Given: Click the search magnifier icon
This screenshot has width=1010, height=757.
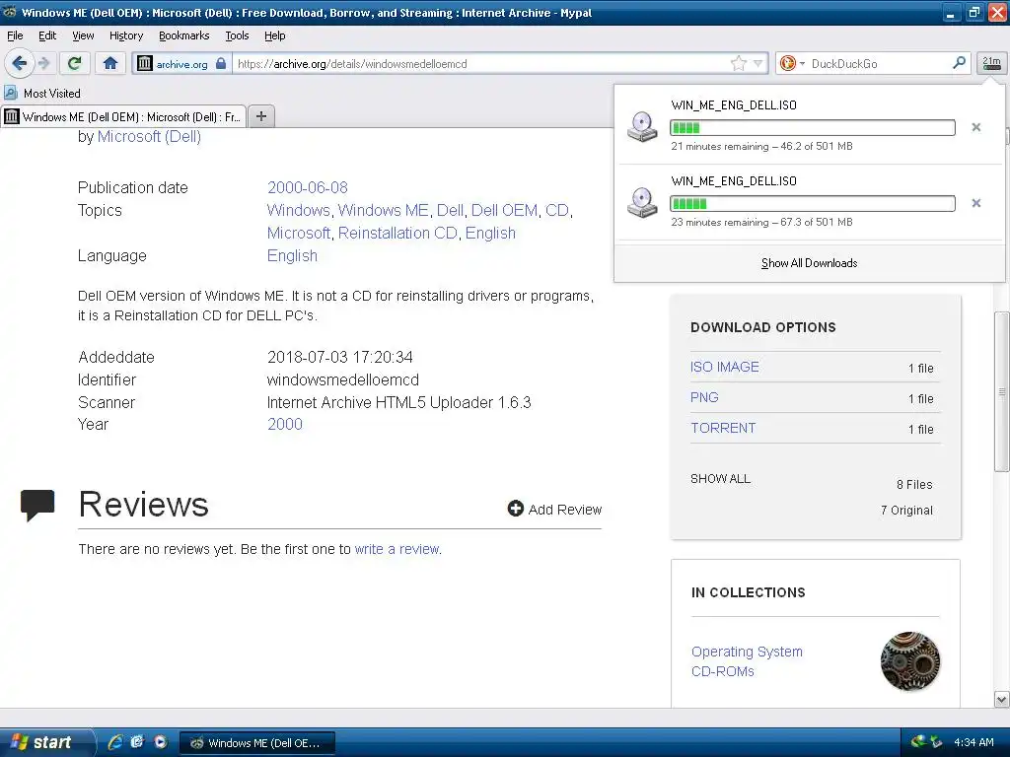Looking at the screenshot, I should tap(959, 62).
